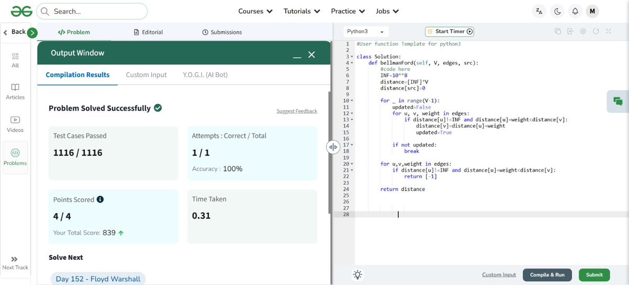629x285 pixels.
Task: Collapse code fold at line 20
Action: pyautogui.click(x=352, y=164)
